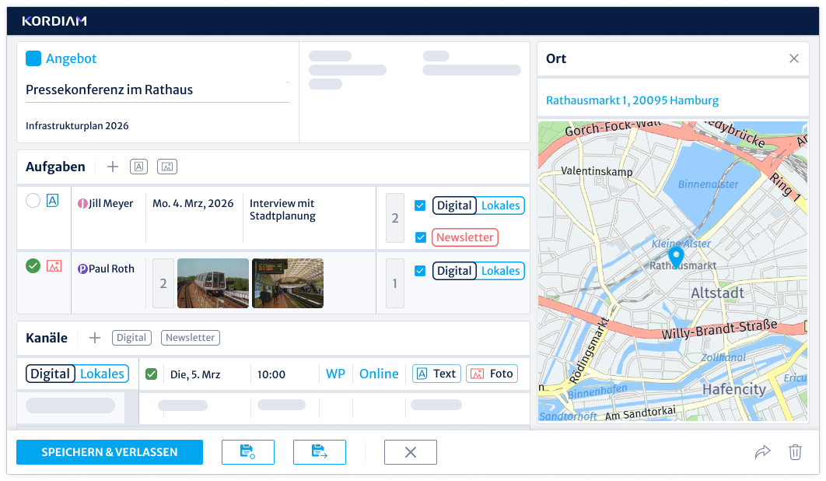
Task: Add a channel with the Kanäle plus icon
Action: click(95, 338)
